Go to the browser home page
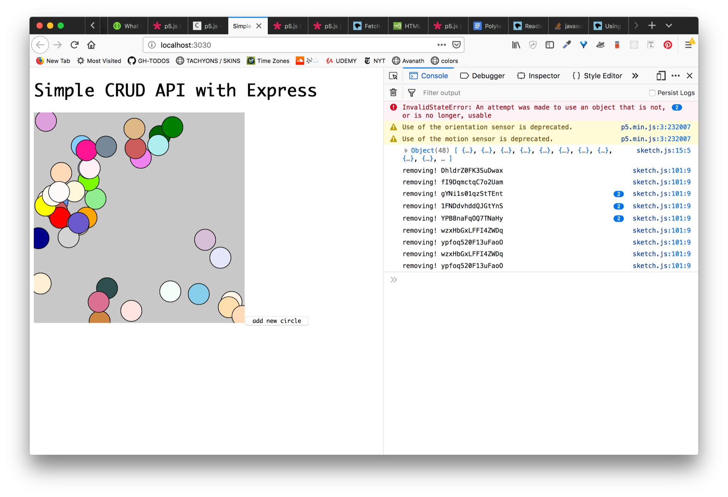This screenshot has height=497, width=728. coord(91,45)
